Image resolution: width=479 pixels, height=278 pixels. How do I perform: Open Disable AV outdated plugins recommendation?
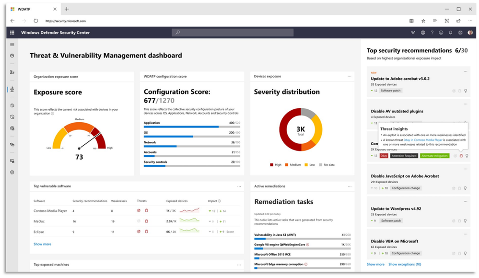(397, 111)
